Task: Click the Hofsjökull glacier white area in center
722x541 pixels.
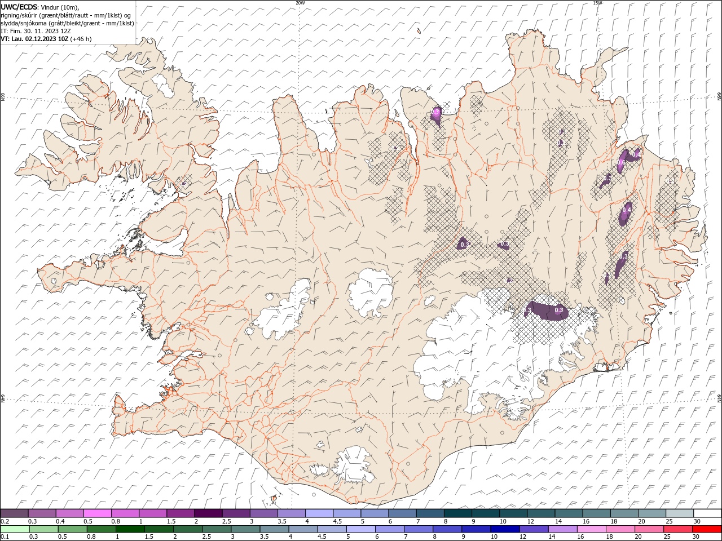Action: (x=371, y=292)
